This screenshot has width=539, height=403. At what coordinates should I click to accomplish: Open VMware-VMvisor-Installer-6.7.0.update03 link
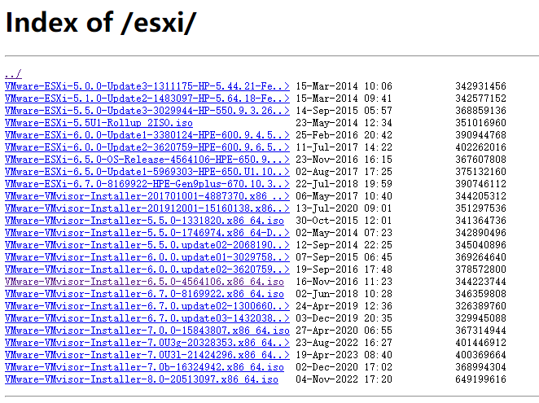click(147, 318)
